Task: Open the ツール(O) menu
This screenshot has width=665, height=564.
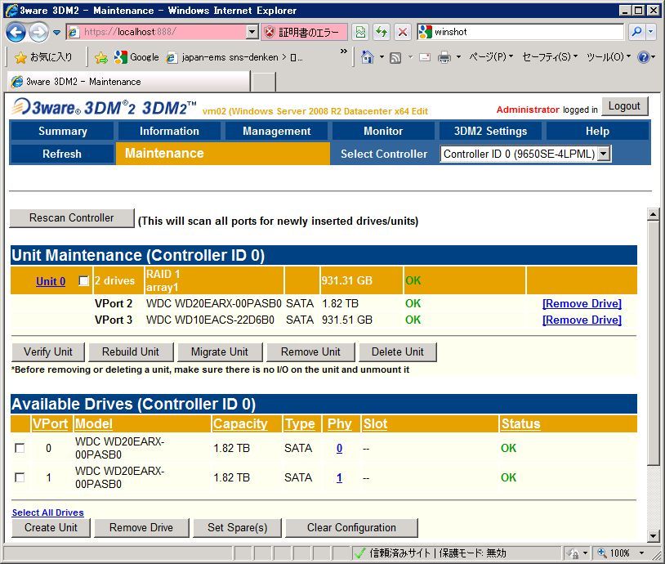Action: point(609,57)
